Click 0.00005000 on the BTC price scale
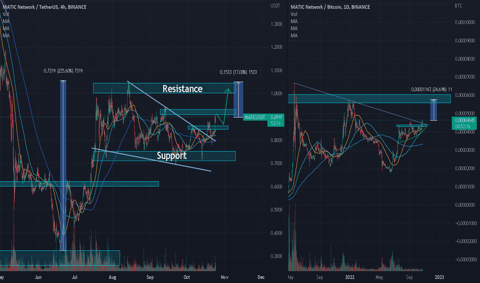The height and width of the screenshot is (283, 480). click(x=465, y=114)
